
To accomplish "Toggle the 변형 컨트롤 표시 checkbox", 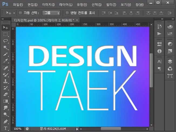I will (x=67, y=13).
